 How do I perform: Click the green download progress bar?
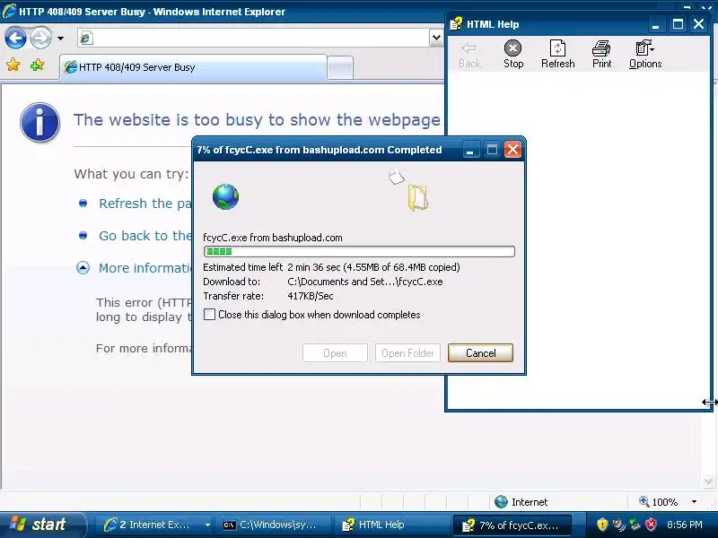click(359, 251)
